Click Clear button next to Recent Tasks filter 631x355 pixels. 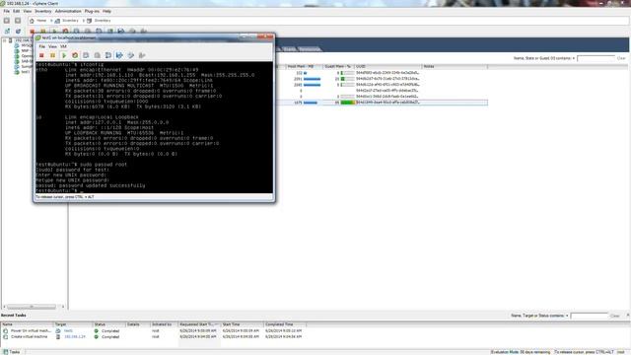click(615, 316)
